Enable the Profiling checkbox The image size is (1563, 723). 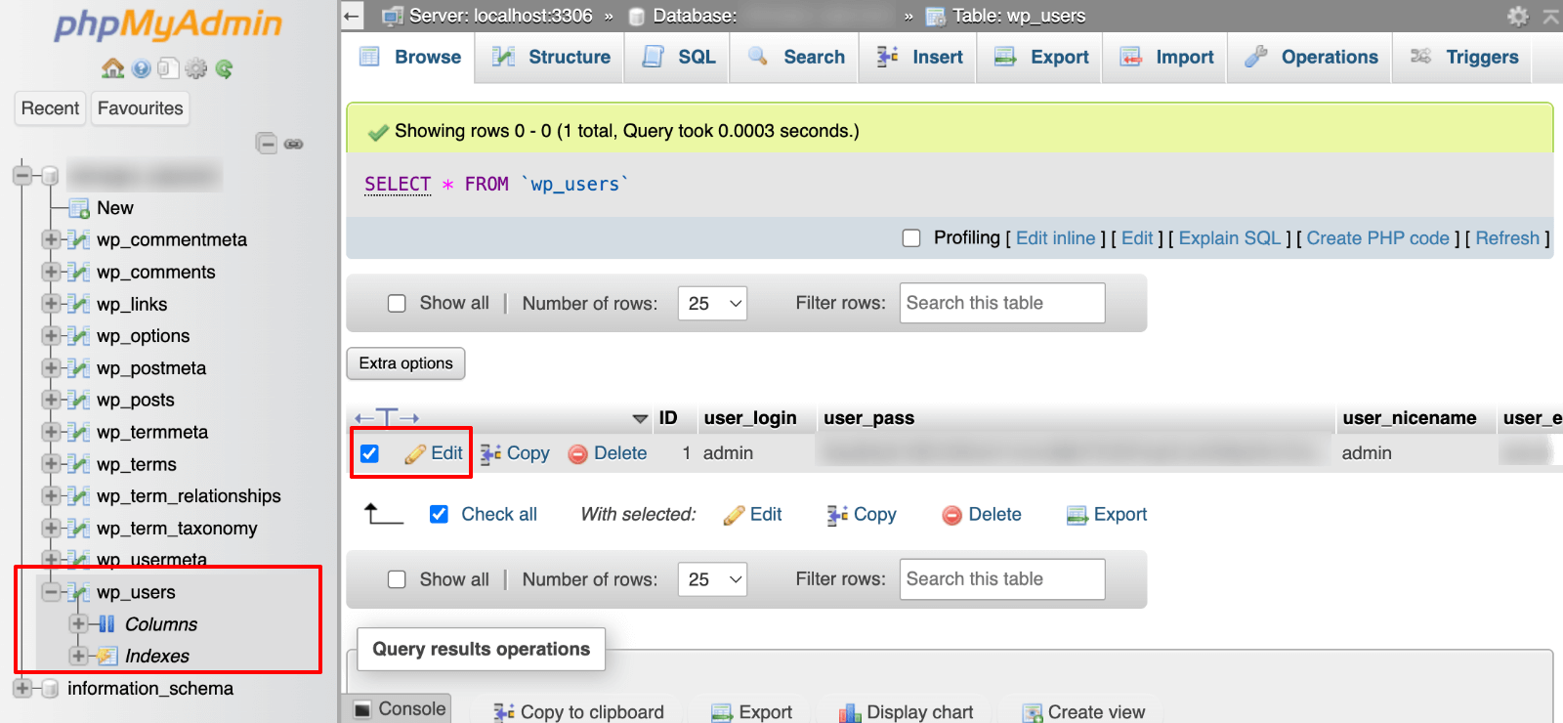[x=911, y=238]
